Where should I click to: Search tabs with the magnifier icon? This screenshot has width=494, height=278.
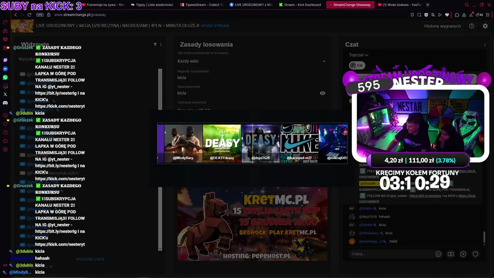coord(467,5)
